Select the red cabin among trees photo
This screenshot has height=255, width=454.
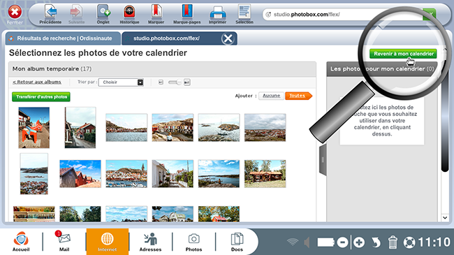pyautogui.click(x=265, y=174)
